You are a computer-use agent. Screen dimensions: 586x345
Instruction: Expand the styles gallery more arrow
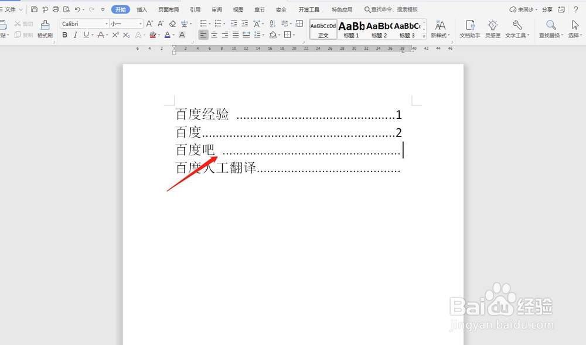(424, 36)
